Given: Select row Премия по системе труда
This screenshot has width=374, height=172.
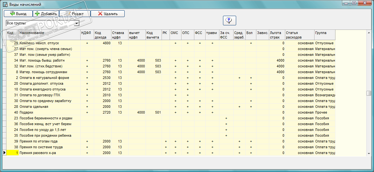Looking at the screenshot, I should click(x=171, y=147).
